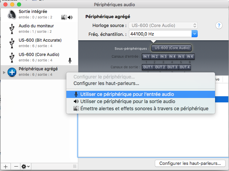
Task: Select the US-600 (Bit Accurate) device row
Action: [x=39, y=43]
